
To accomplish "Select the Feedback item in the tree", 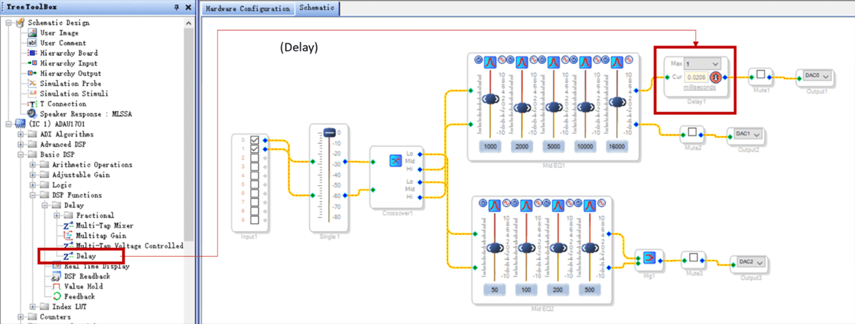I will [x=79, y=297].
